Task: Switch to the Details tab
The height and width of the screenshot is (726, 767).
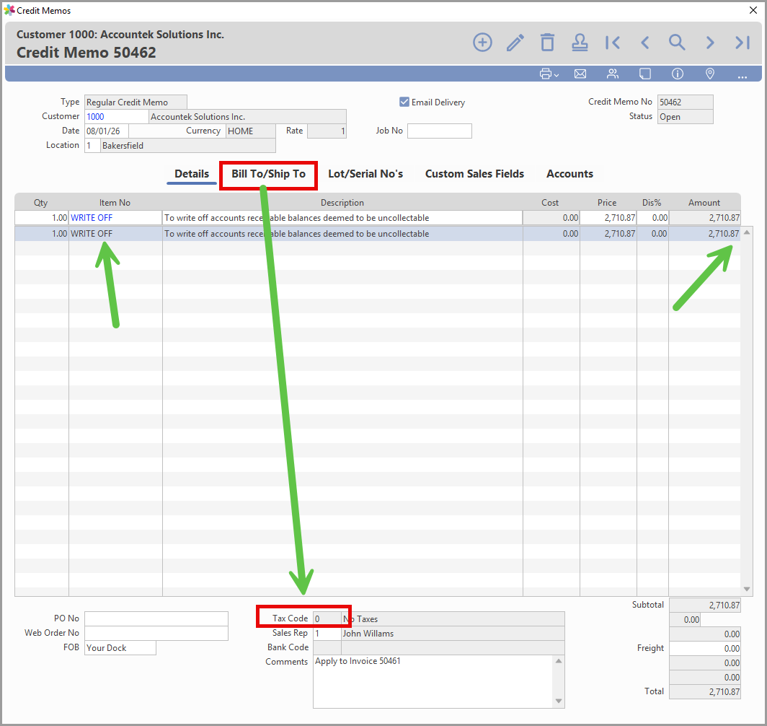Action: (x=192, y=174)
